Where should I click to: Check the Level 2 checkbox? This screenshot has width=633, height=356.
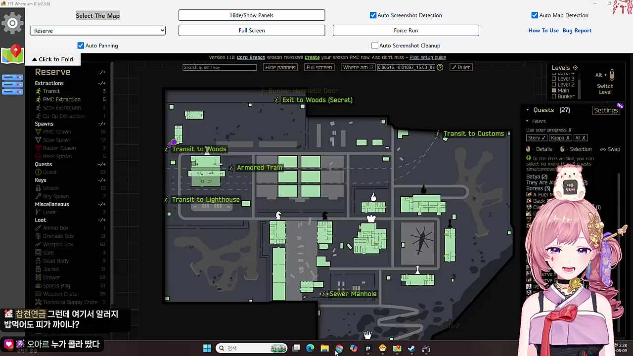(554, 85)
